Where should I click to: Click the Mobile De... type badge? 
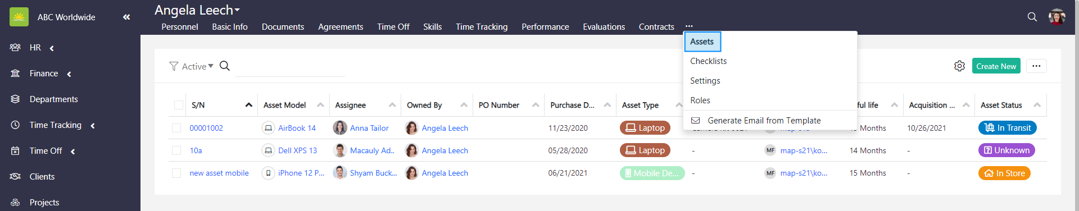point(652,173)
